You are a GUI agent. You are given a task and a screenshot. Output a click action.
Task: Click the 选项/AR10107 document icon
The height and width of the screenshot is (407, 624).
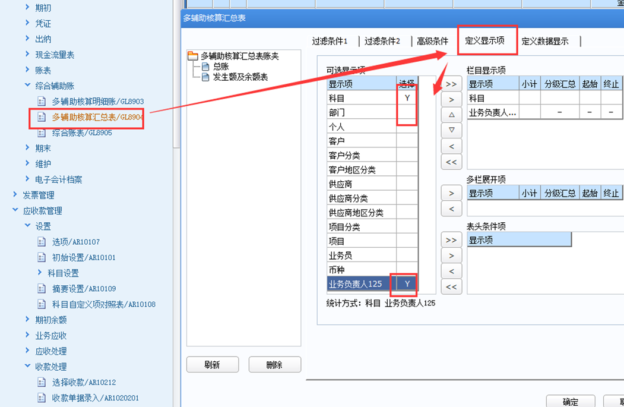42,242
